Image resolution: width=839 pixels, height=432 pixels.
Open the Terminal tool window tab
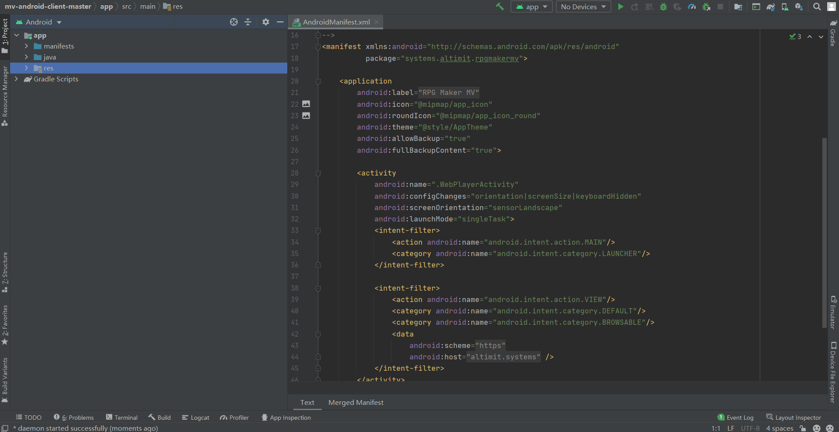[x=122, y=418]
